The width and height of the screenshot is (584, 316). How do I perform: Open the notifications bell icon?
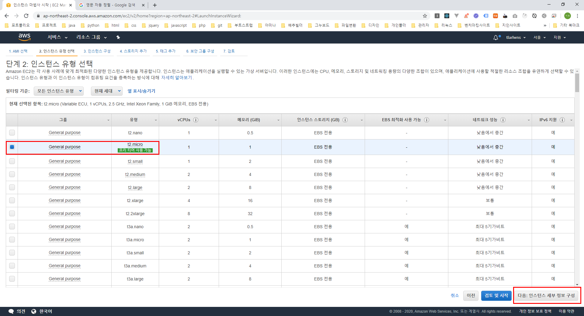(x=496, y=37)
